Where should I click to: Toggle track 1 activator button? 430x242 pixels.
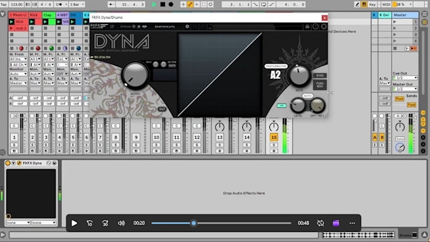click(14, 137)
